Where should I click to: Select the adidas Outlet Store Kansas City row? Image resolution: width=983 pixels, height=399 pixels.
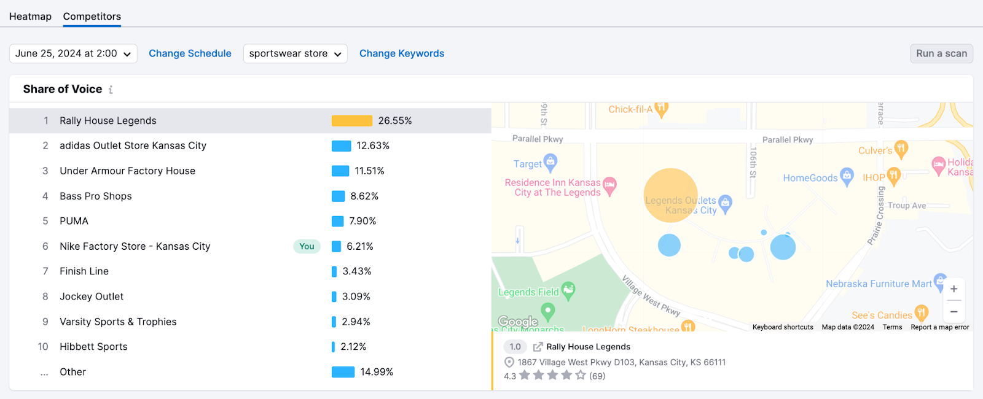pos(133,146)
